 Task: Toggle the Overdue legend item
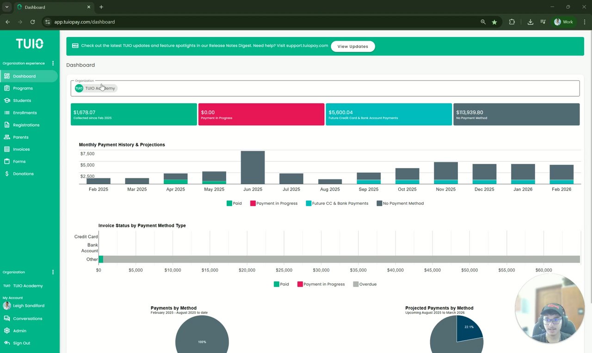coord(365,284)
